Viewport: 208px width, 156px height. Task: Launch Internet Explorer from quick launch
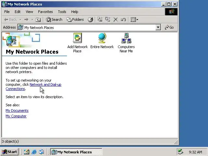pyautogui.click(x=34, y=152)
